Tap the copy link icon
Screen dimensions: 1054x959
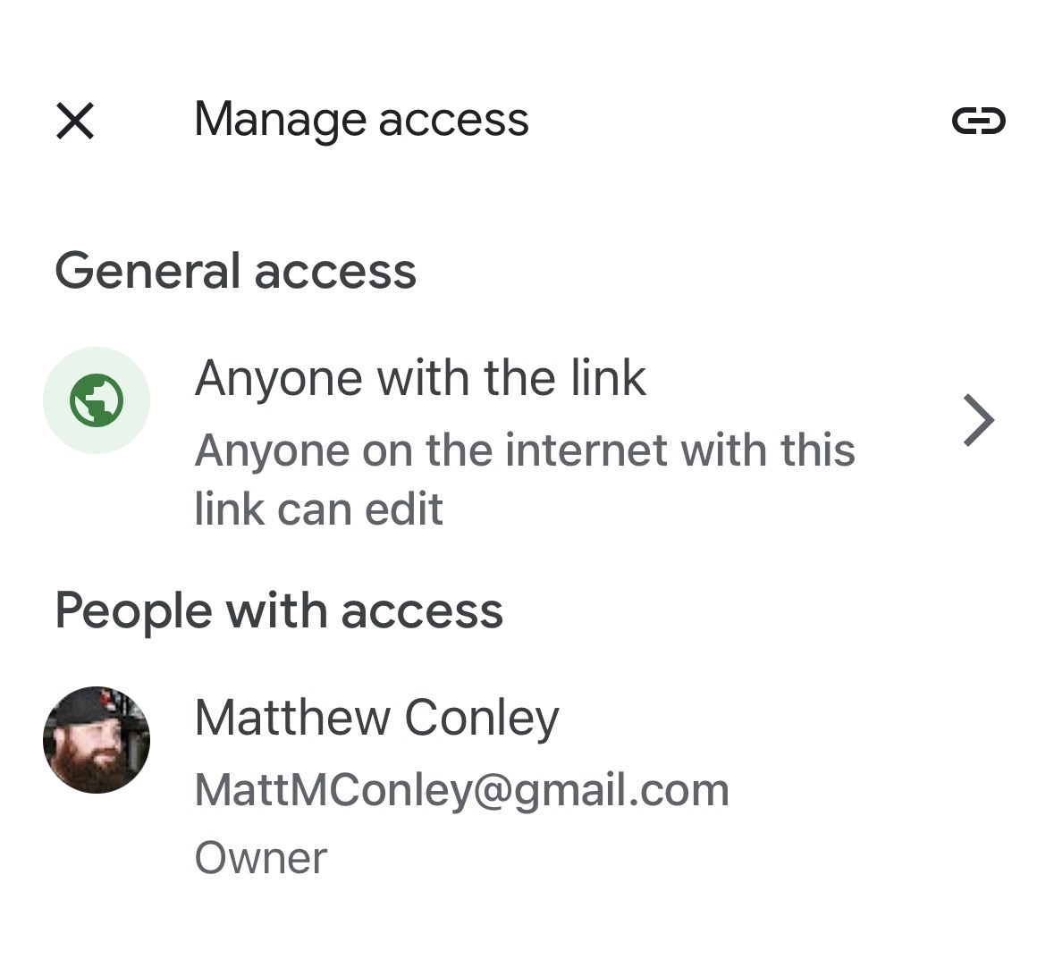978,121
